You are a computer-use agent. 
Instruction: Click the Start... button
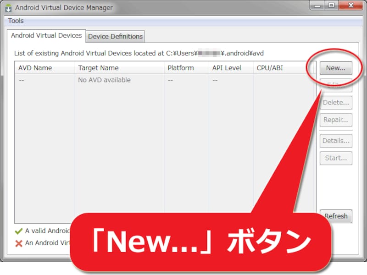click(x=335, y=158)
